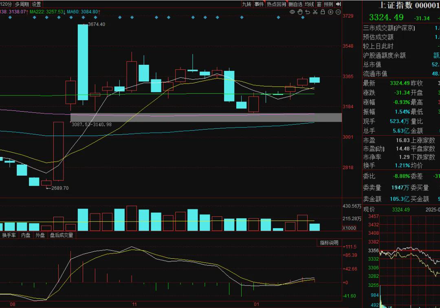Click the 2689.70 low price label

[x=60, y=188]
